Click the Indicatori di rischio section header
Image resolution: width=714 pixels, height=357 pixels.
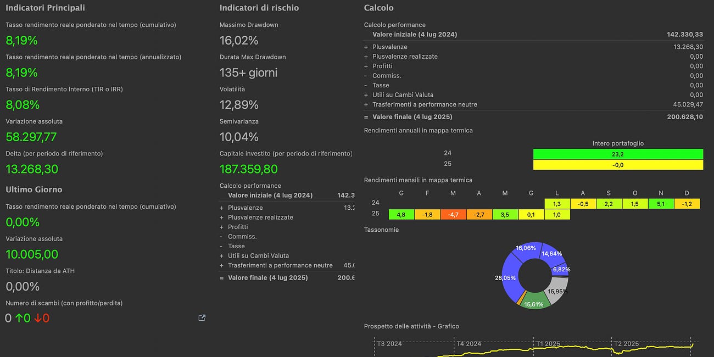coord(259,8)
